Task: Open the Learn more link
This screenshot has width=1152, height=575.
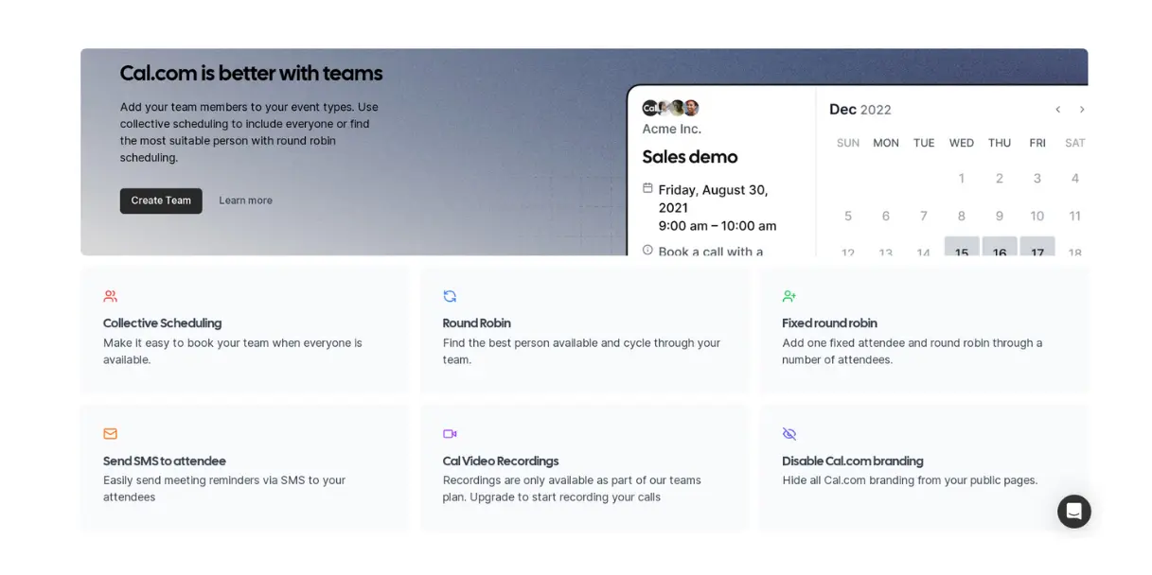Action: coord(245,200)
